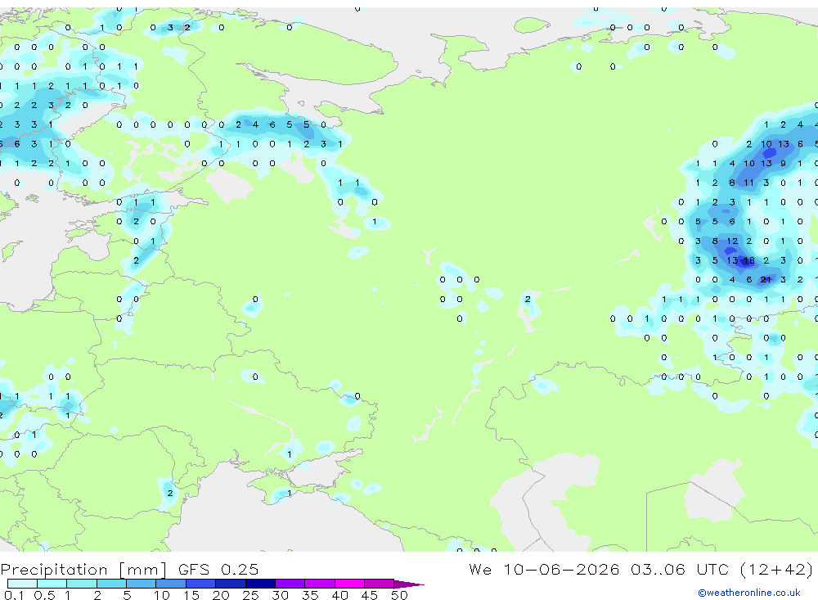Click the legend label '10' under color bar
This screenshot has width=818, height=600.
pyautogui.click(x=162, y=595)
